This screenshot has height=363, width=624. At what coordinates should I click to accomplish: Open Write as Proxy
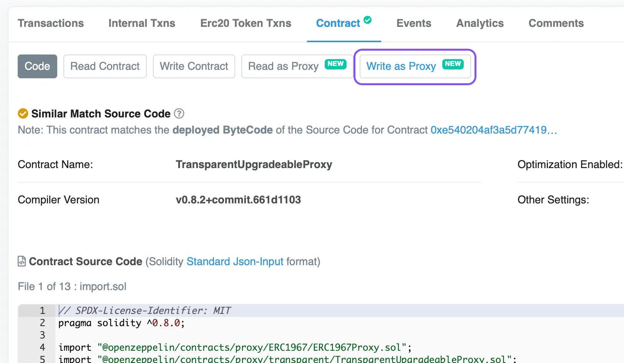coord(401,66)
